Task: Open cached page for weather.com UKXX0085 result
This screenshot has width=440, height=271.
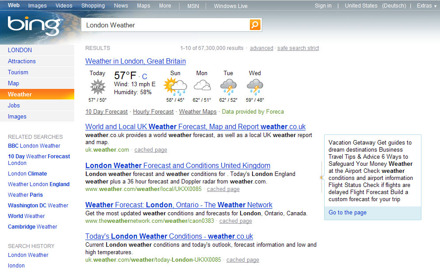Action: point(223,189)
